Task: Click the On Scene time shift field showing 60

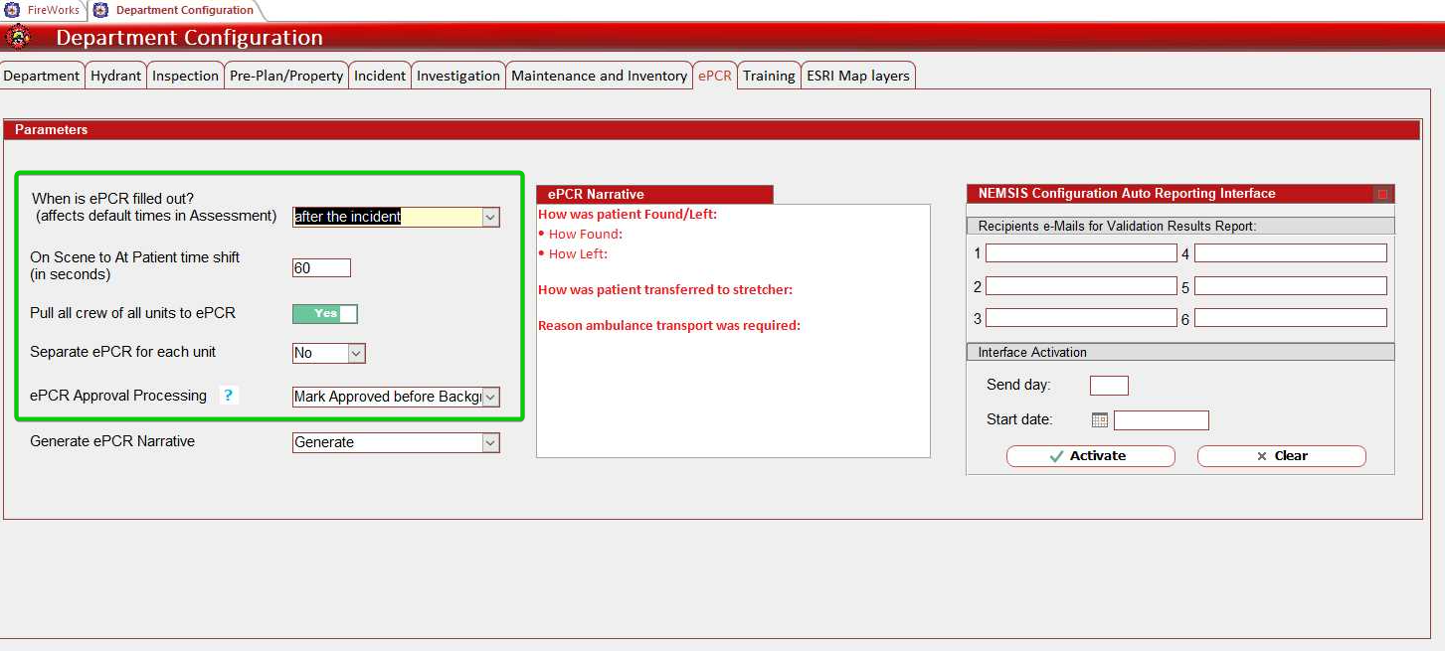Action: click(x=320, y=267)
